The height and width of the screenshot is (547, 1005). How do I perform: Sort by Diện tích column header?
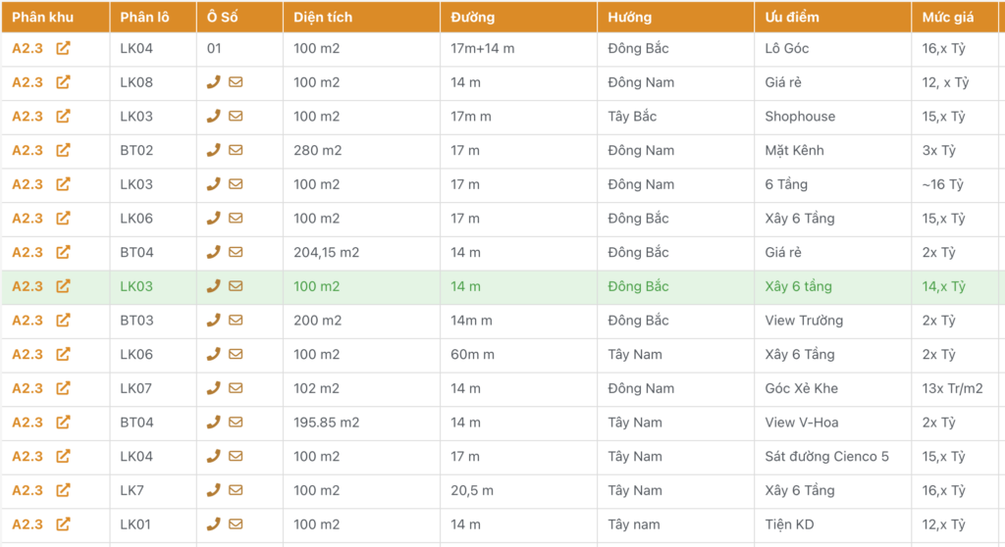[323, 18]
